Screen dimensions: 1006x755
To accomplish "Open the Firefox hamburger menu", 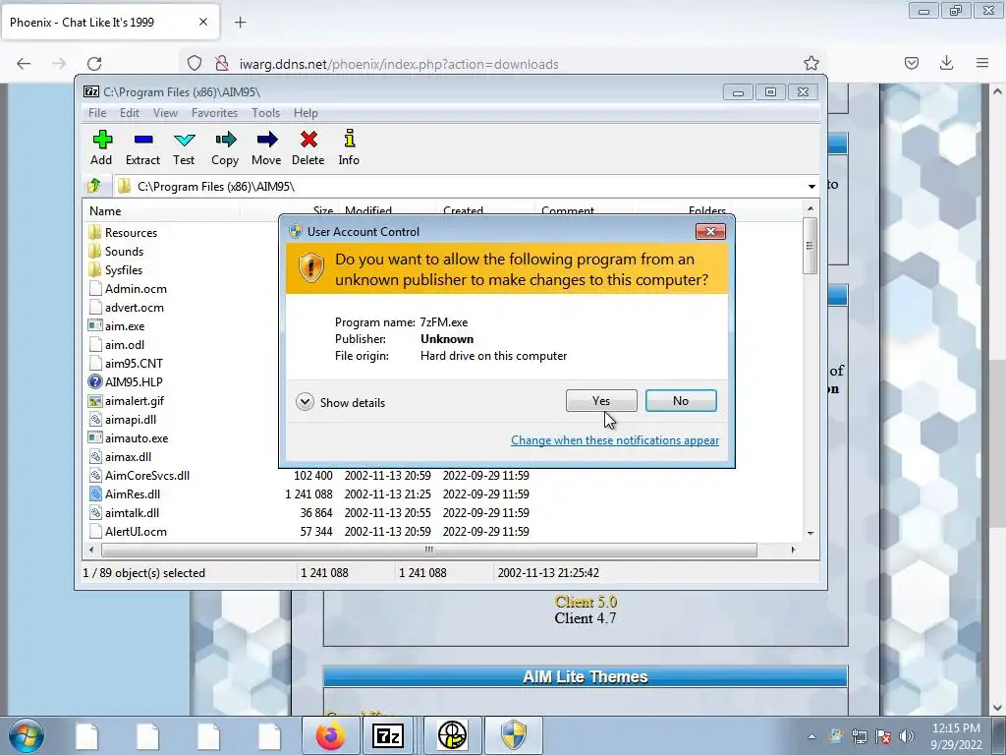I will (x=982, y=63).
